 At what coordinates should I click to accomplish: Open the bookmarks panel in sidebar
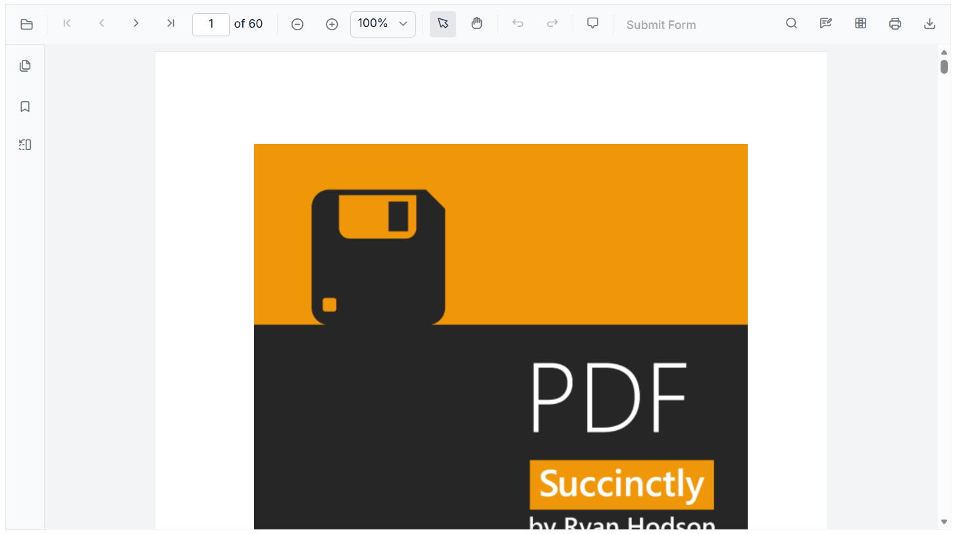pyautogui.click(x=25, y=107)
